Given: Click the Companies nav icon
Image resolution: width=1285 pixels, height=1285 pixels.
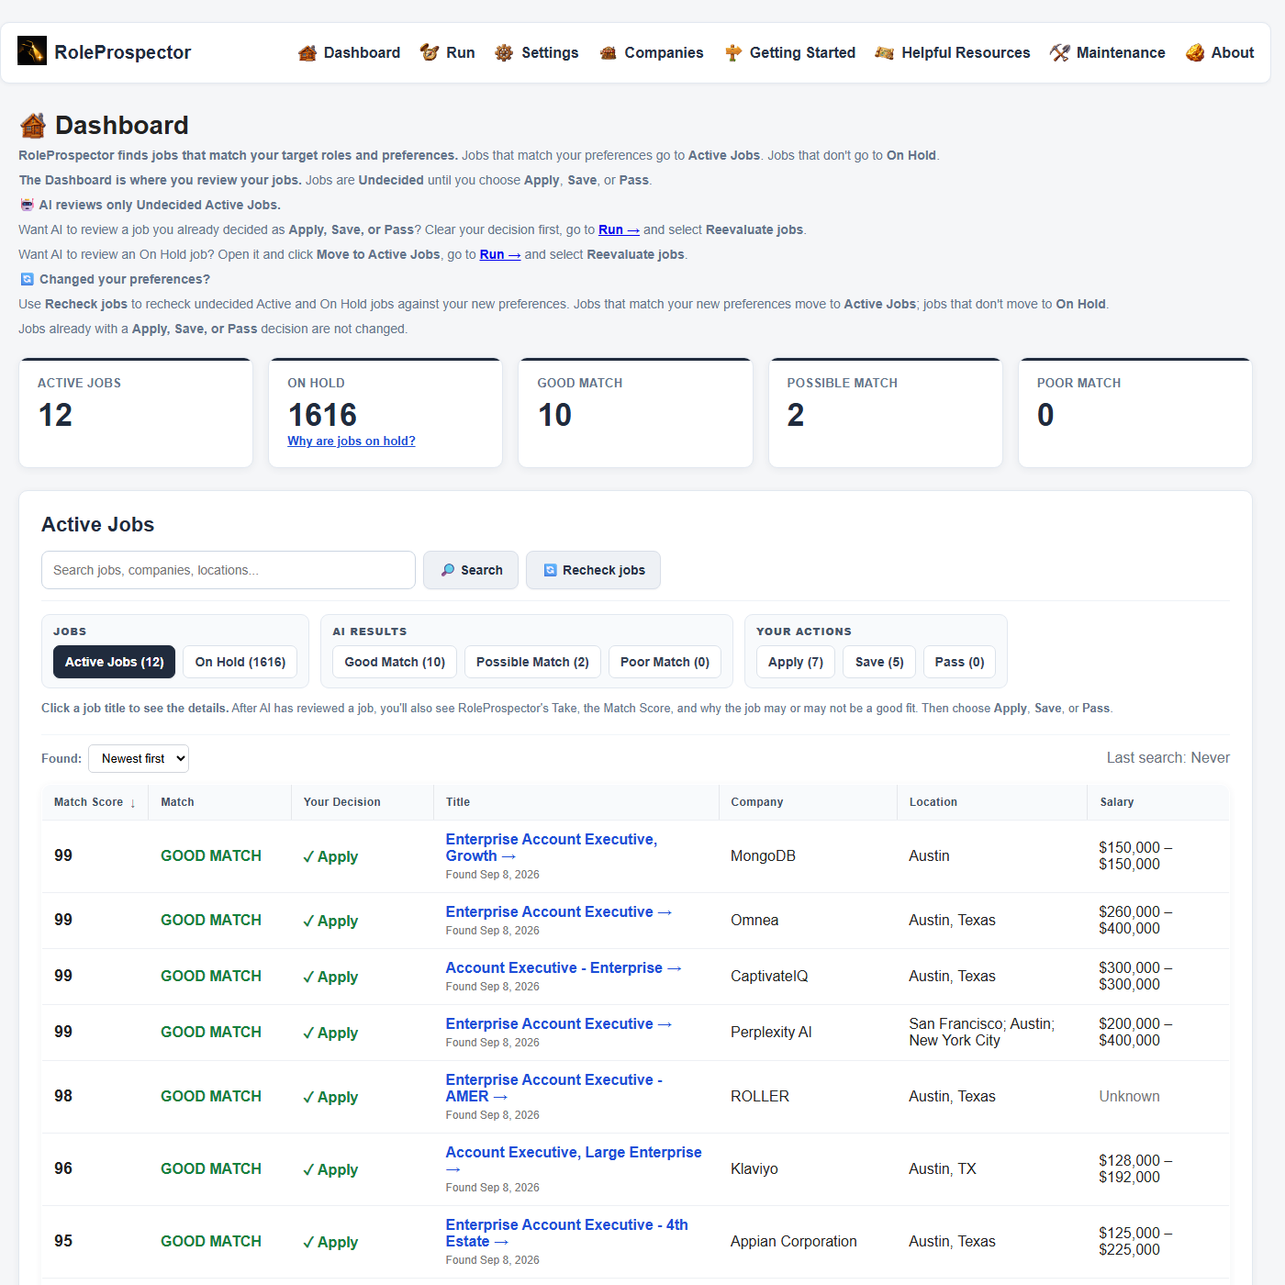Looking at the screenshot, I should (x=608, y=53).
